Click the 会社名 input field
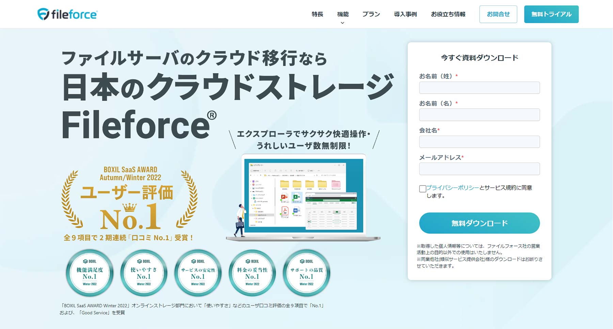 point(479,142)
